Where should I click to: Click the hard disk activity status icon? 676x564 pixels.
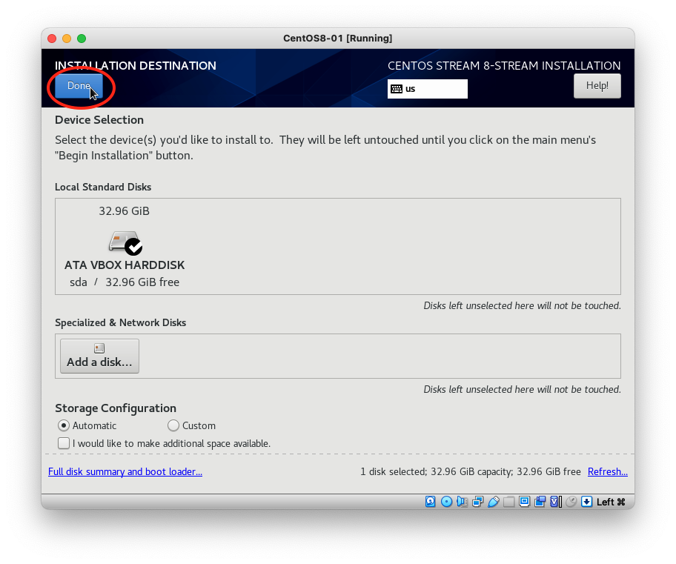tap(430, 502)
